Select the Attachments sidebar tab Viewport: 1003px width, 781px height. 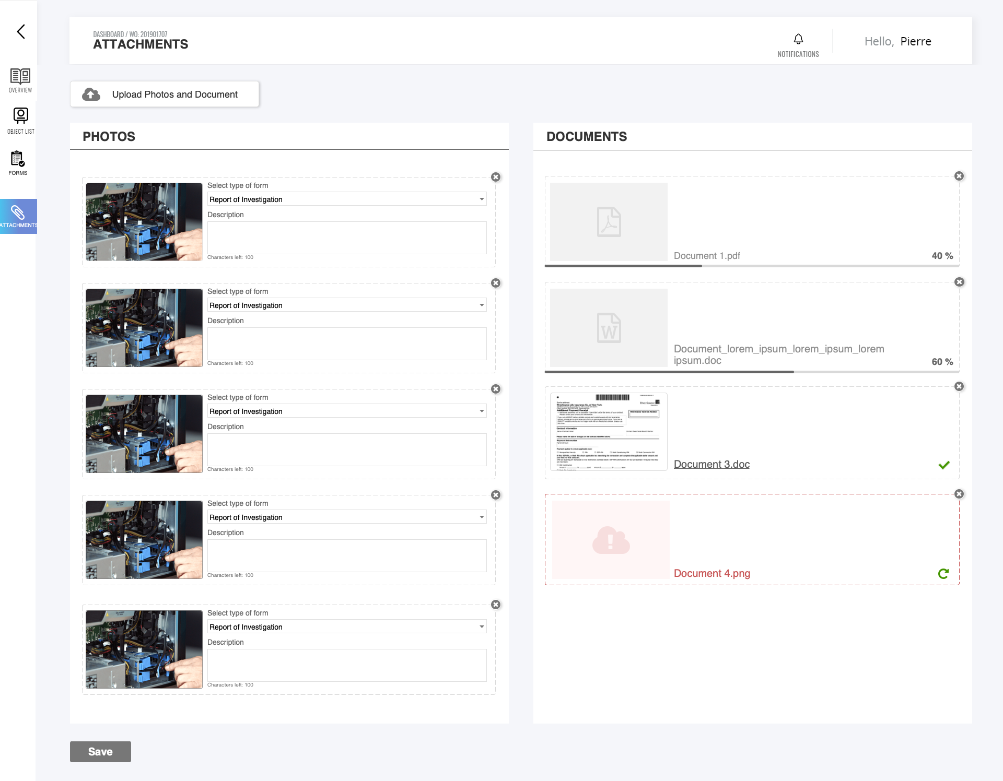click(x=18, y=216)
